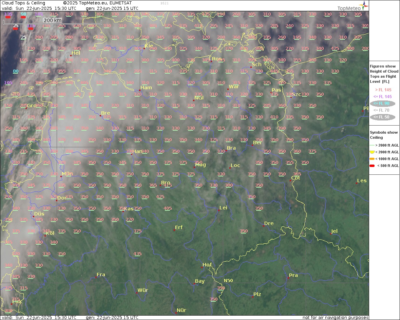Click the 'Cloud Tops & Ceiling' title
Image resolution: width=400 pixels, height=320 pixels.
(x=23, y=3)
